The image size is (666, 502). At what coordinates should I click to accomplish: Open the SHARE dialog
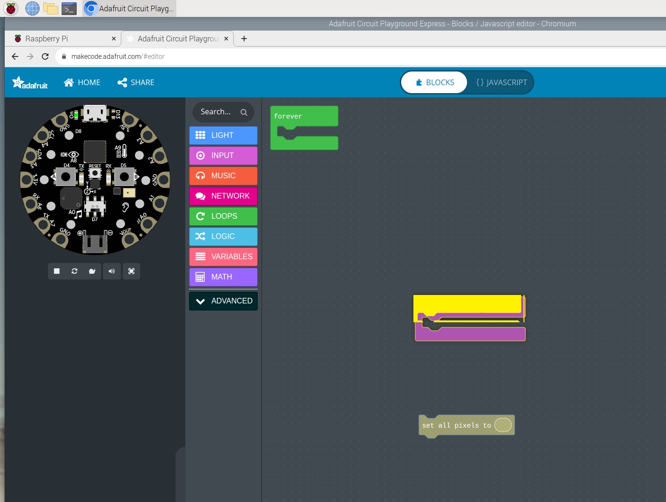pyautogui.click(x=135, y=82)
